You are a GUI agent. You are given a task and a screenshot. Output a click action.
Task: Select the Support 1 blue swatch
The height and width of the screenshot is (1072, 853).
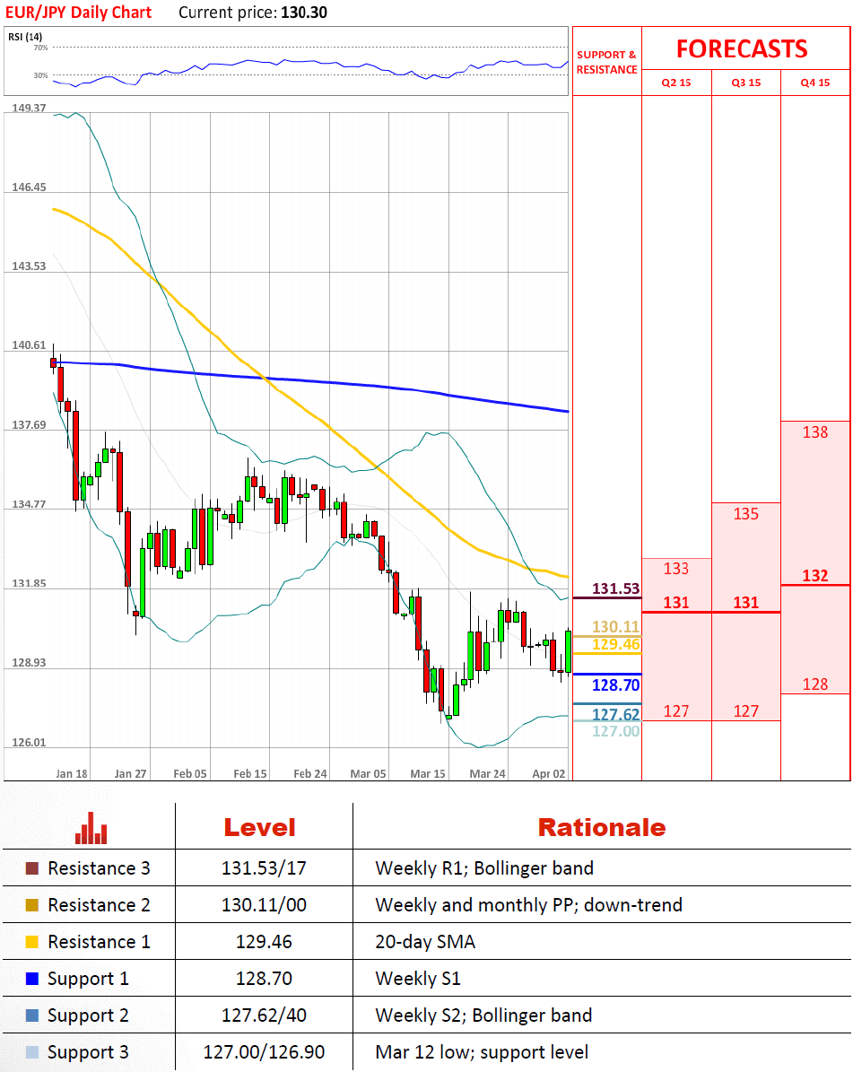(x=32, y=979)
